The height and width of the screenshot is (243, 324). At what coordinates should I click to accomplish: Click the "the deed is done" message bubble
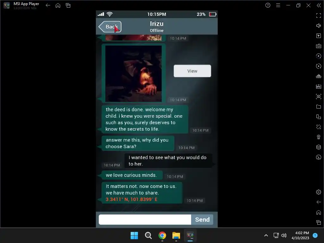pos(144,119)
